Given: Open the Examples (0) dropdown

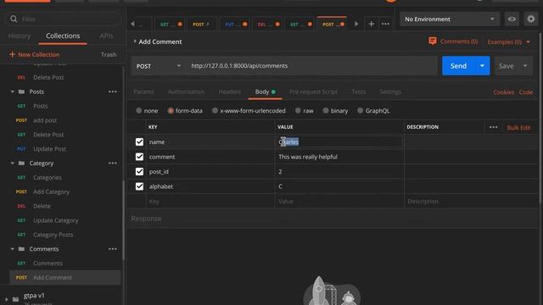Looking at the screenshot, I should click(508, 42).
